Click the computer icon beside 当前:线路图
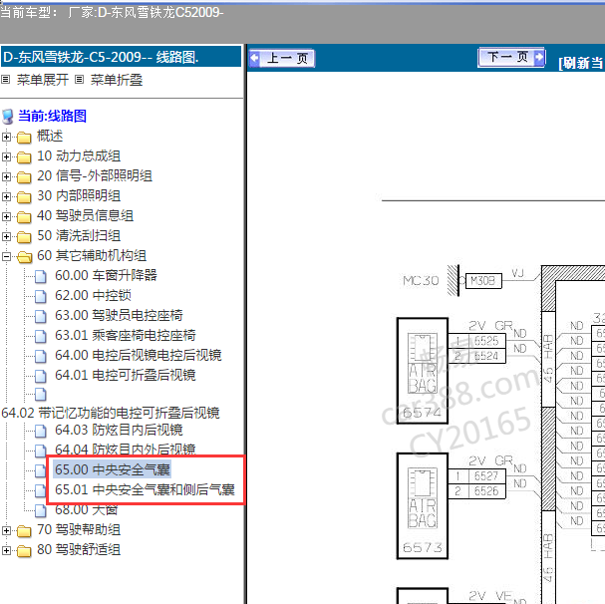Image resolution: width=605 pixels, height=604 pixels. (x=8, y=117)
